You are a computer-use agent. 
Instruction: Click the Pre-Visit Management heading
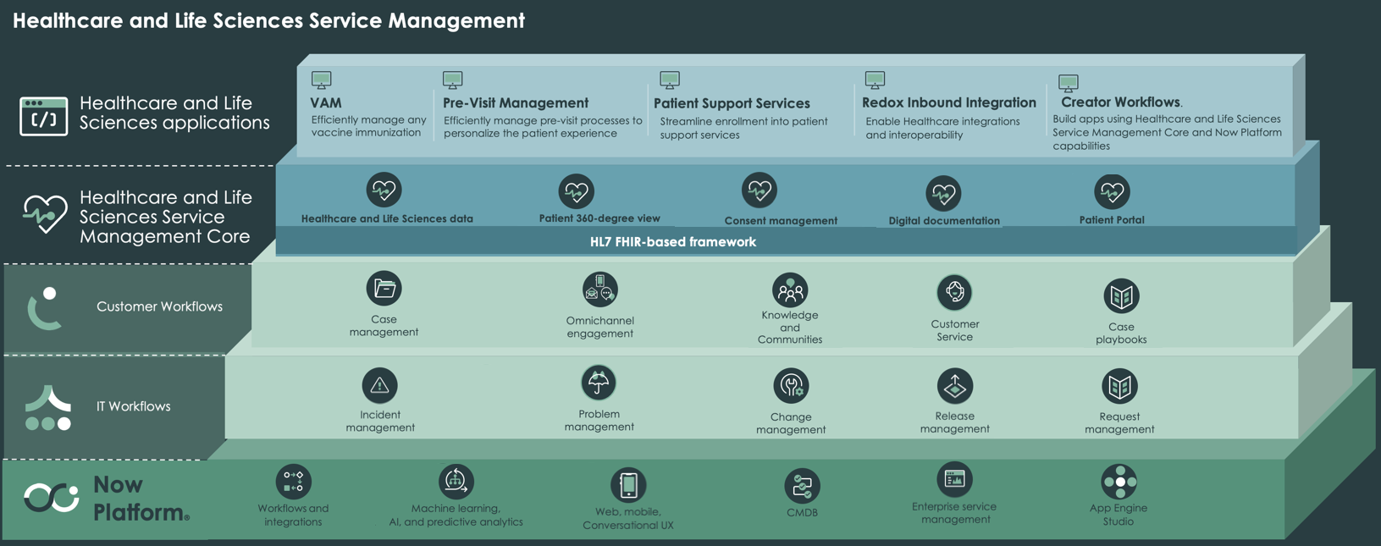516,102
